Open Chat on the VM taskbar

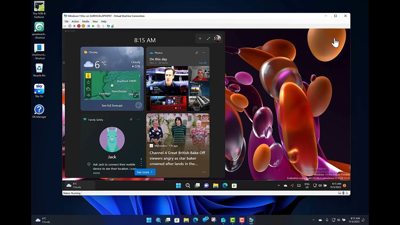[x=206, y=186]
